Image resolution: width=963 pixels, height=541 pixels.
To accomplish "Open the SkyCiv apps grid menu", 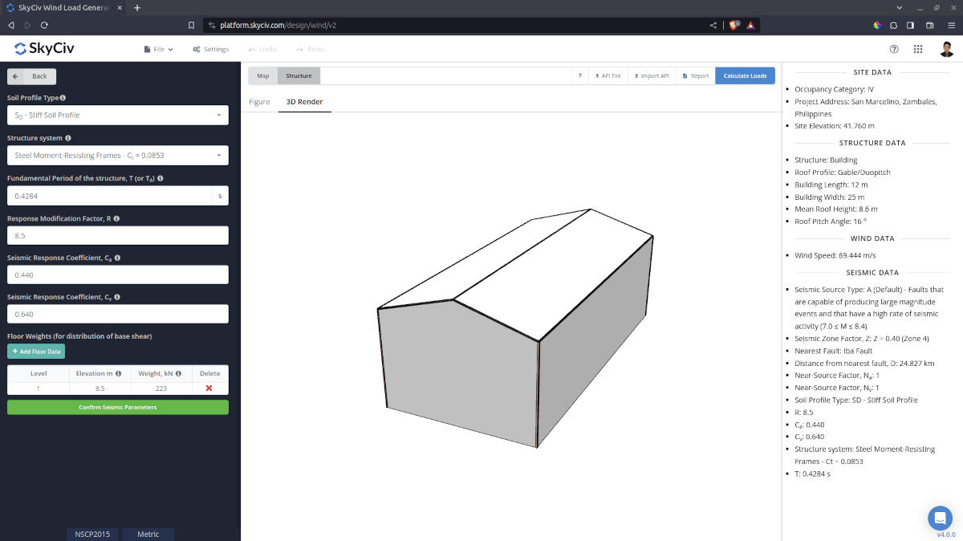I will (917, 49).
